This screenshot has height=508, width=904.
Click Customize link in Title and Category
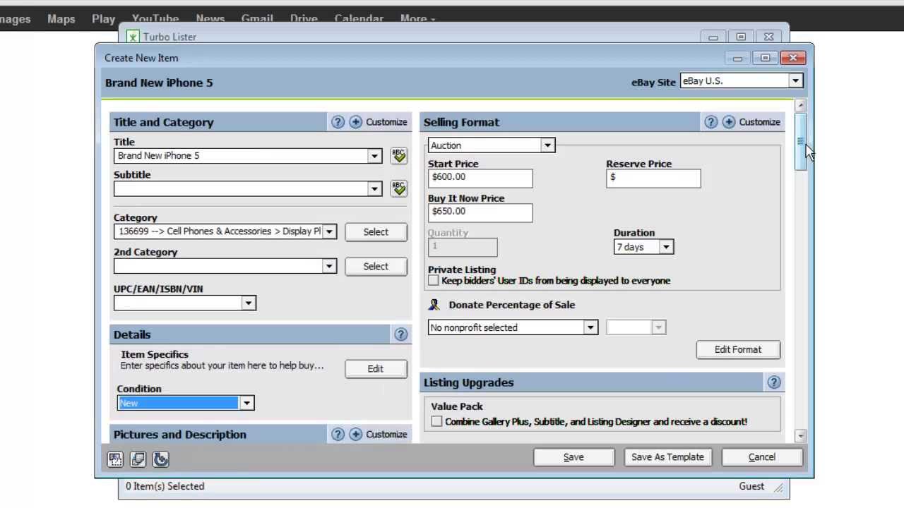386,122
